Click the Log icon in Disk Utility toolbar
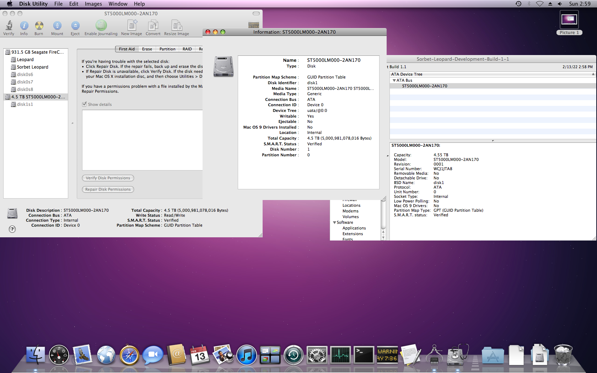 pyautogui.click(x=254, y=25)
